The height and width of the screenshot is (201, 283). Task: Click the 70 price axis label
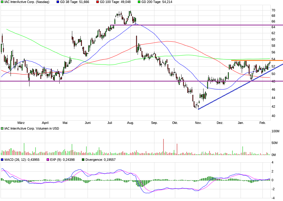point(274,10)
